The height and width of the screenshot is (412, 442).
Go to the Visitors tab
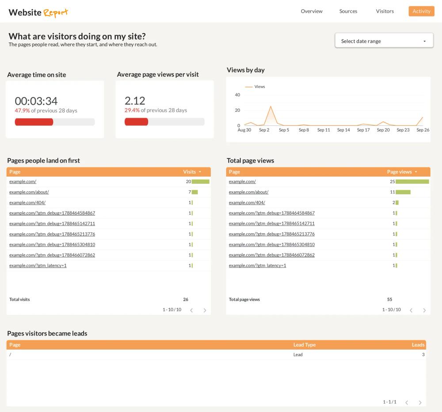[385, 11]
